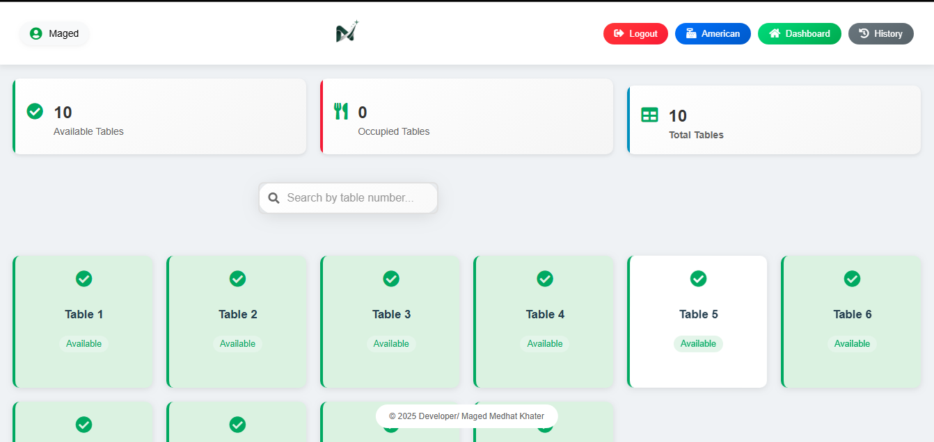Click the Logout button
Image resolution: width=934 pixels, height=442 pixels.
[635, 33]
